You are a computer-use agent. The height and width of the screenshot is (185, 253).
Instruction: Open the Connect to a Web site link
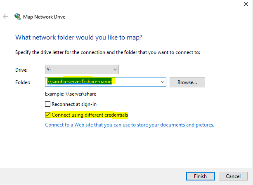(x=129, y=125)
